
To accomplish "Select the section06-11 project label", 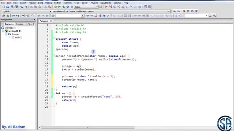I will [x=15, y=31].
